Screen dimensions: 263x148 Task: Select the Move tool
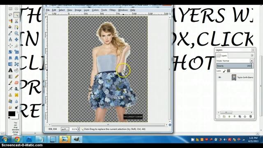point(16,39)
